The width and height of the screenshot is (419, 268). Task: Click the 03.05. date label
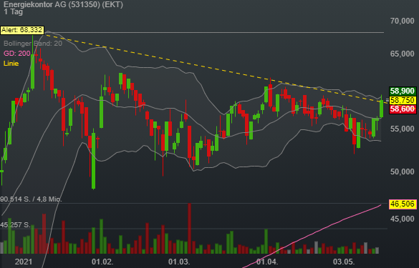click(344, 262)
